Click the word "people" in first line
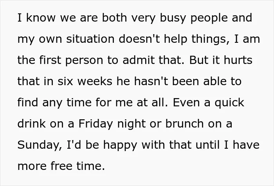Viewport: 274px width, 186px height. click(x=209, y=18)
